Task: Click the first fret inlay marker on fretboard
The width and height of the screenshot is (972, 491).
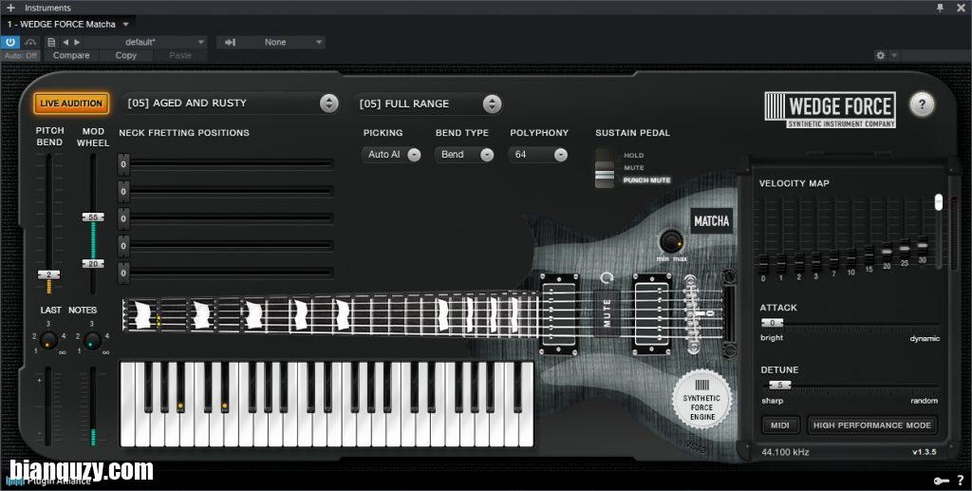Action: [143, 315]
